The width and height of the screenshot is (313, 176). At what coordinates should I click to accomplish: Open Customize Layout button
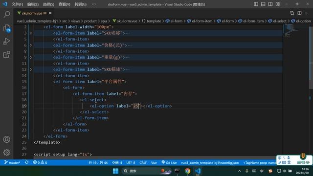(x=278, y=4)
